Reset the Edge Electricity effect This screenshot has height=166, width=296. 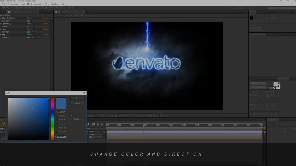click(29, 18)
